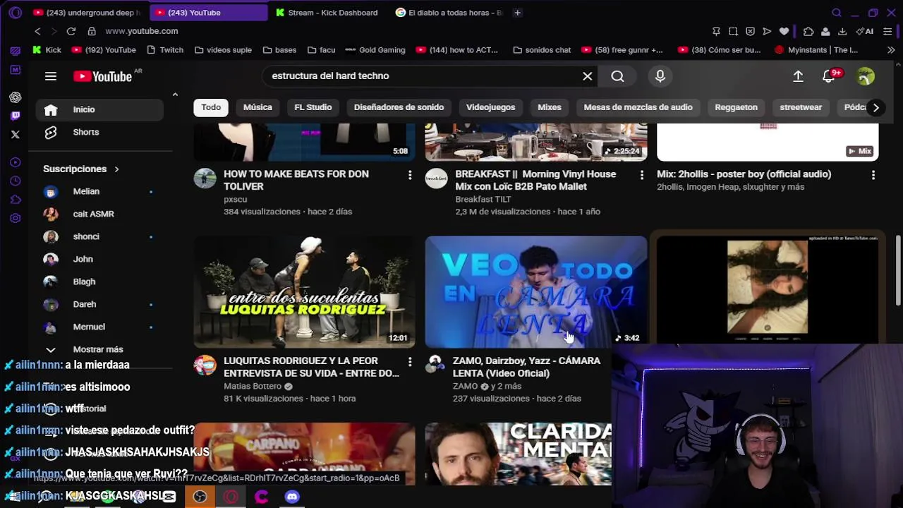Open ChatGPT from the browser sidebar
This screenshot has height=508, width=903.
(x=16, y=97)
